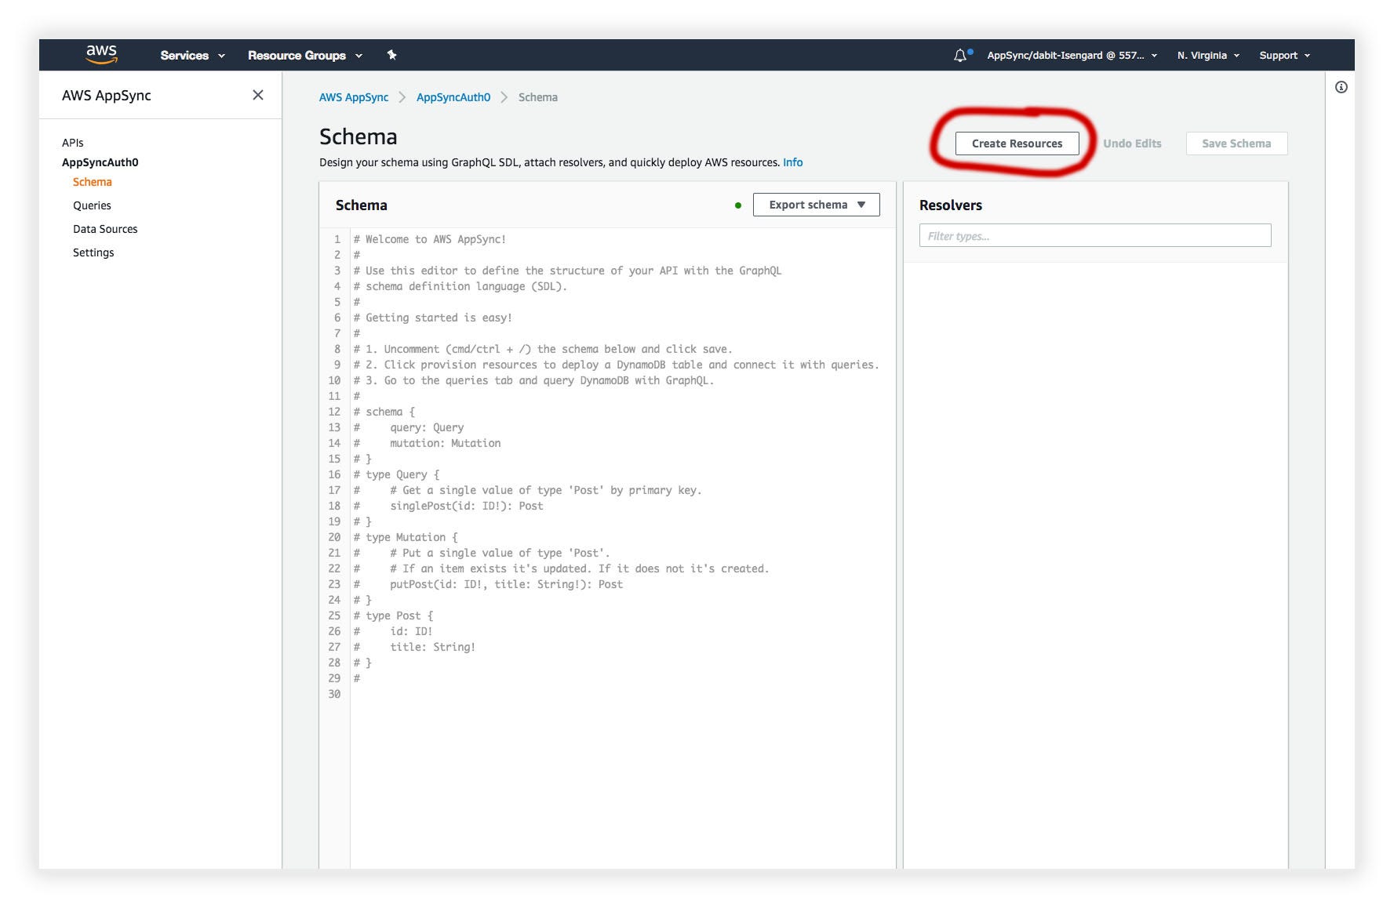1394x908 pixels.
Task: Click the 'mutation: Mutation' code line
Action: [427, 443]
